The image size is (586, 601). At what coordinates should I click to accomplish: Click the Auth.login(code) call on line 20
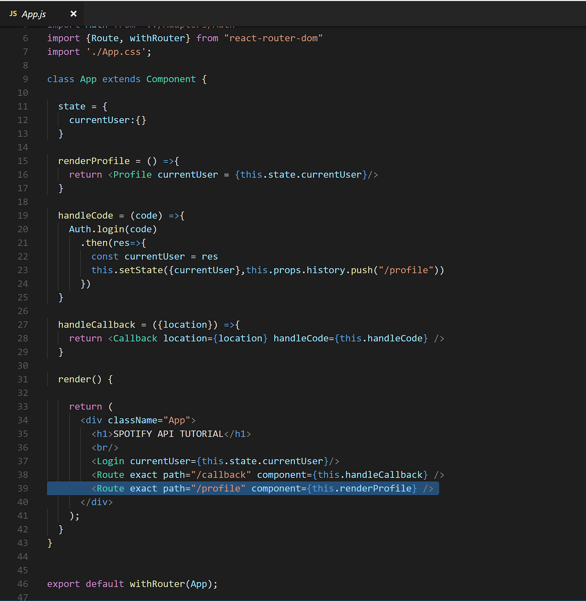[x=112, y=229]
